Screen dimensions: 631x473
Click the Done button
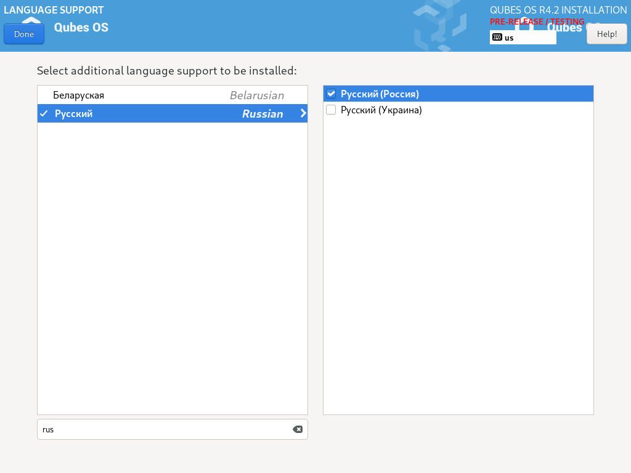[x=24, y=34]
